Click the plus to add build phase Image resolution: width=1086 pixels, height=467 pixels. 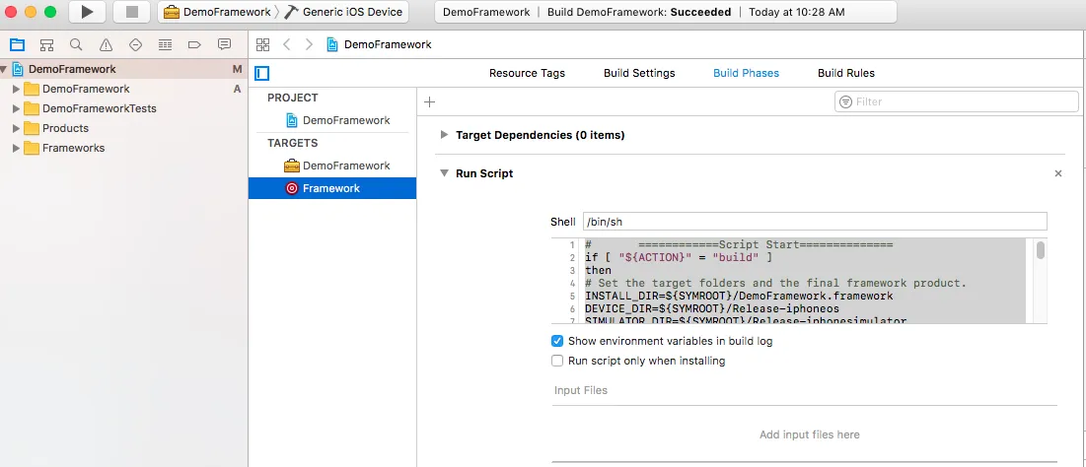[429, 102]
